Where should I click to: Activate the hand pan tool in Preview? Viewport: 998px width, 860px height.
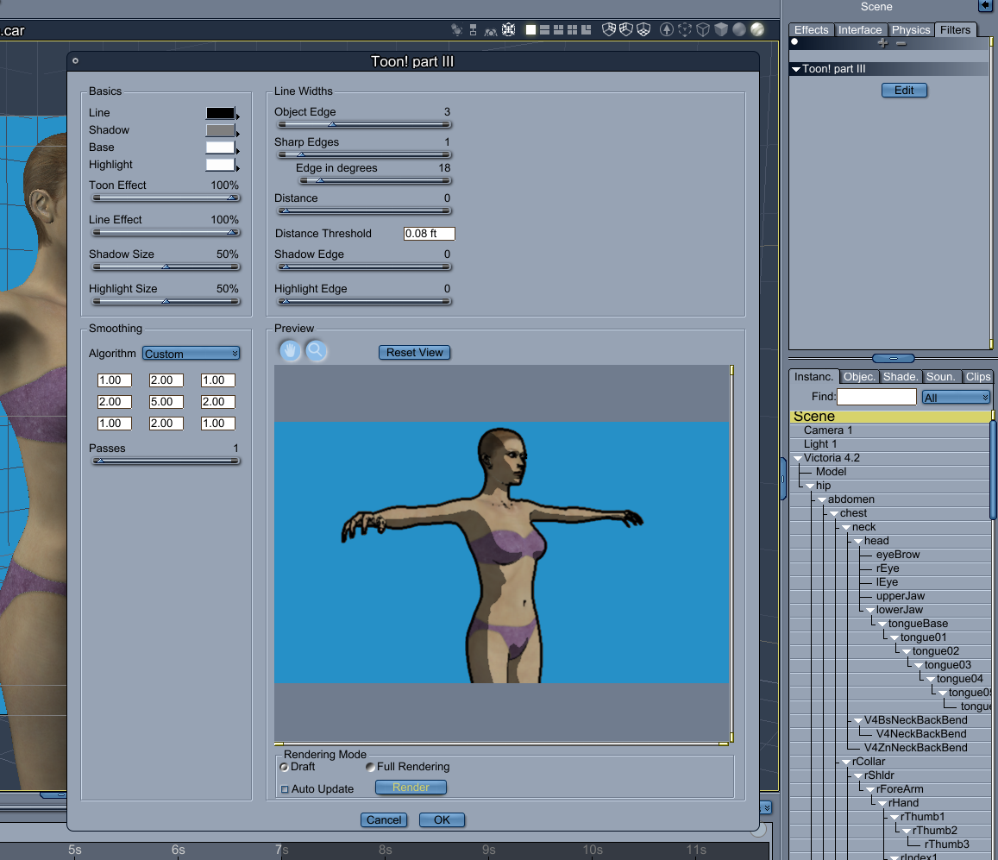coord(290,351)
